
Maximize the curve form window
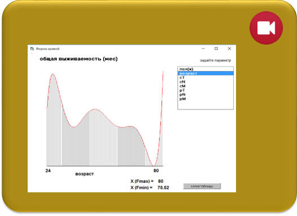click(216, 49)
